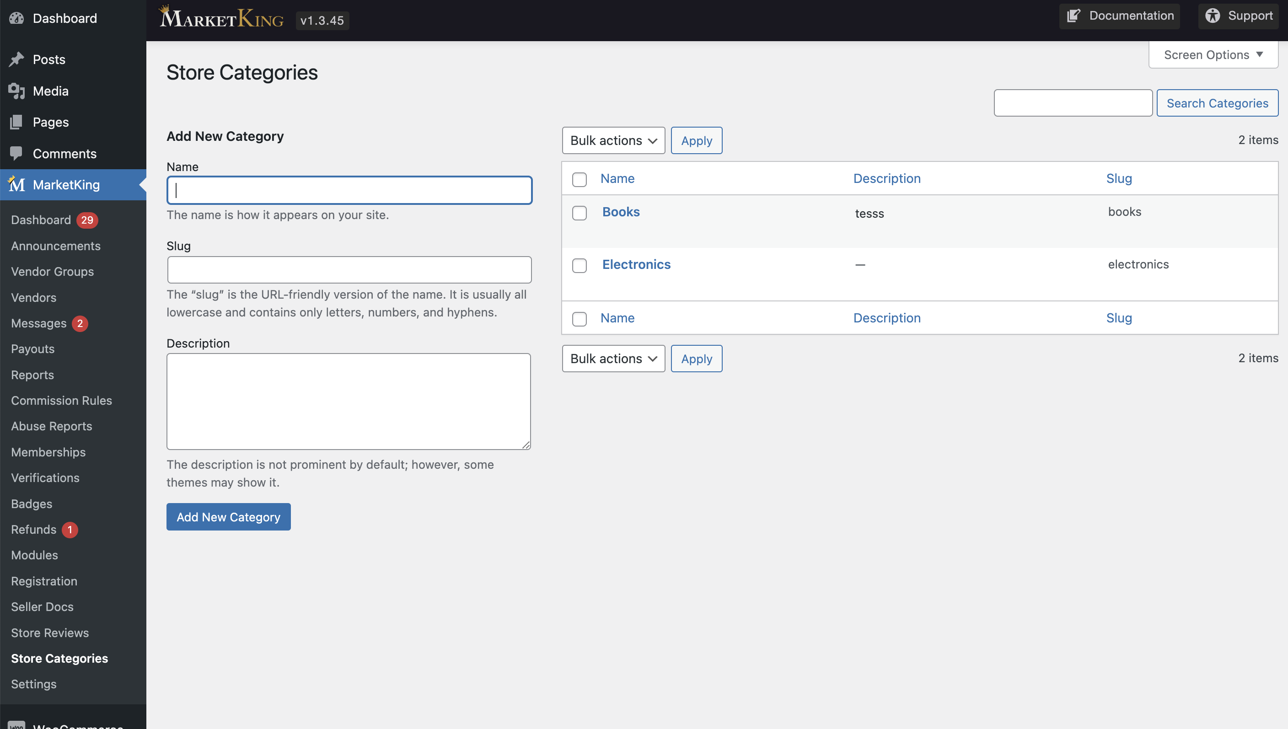Click the Pages icon in sidebar
The height and width of the screenshot is (729, 1288).
coord(16,122)
